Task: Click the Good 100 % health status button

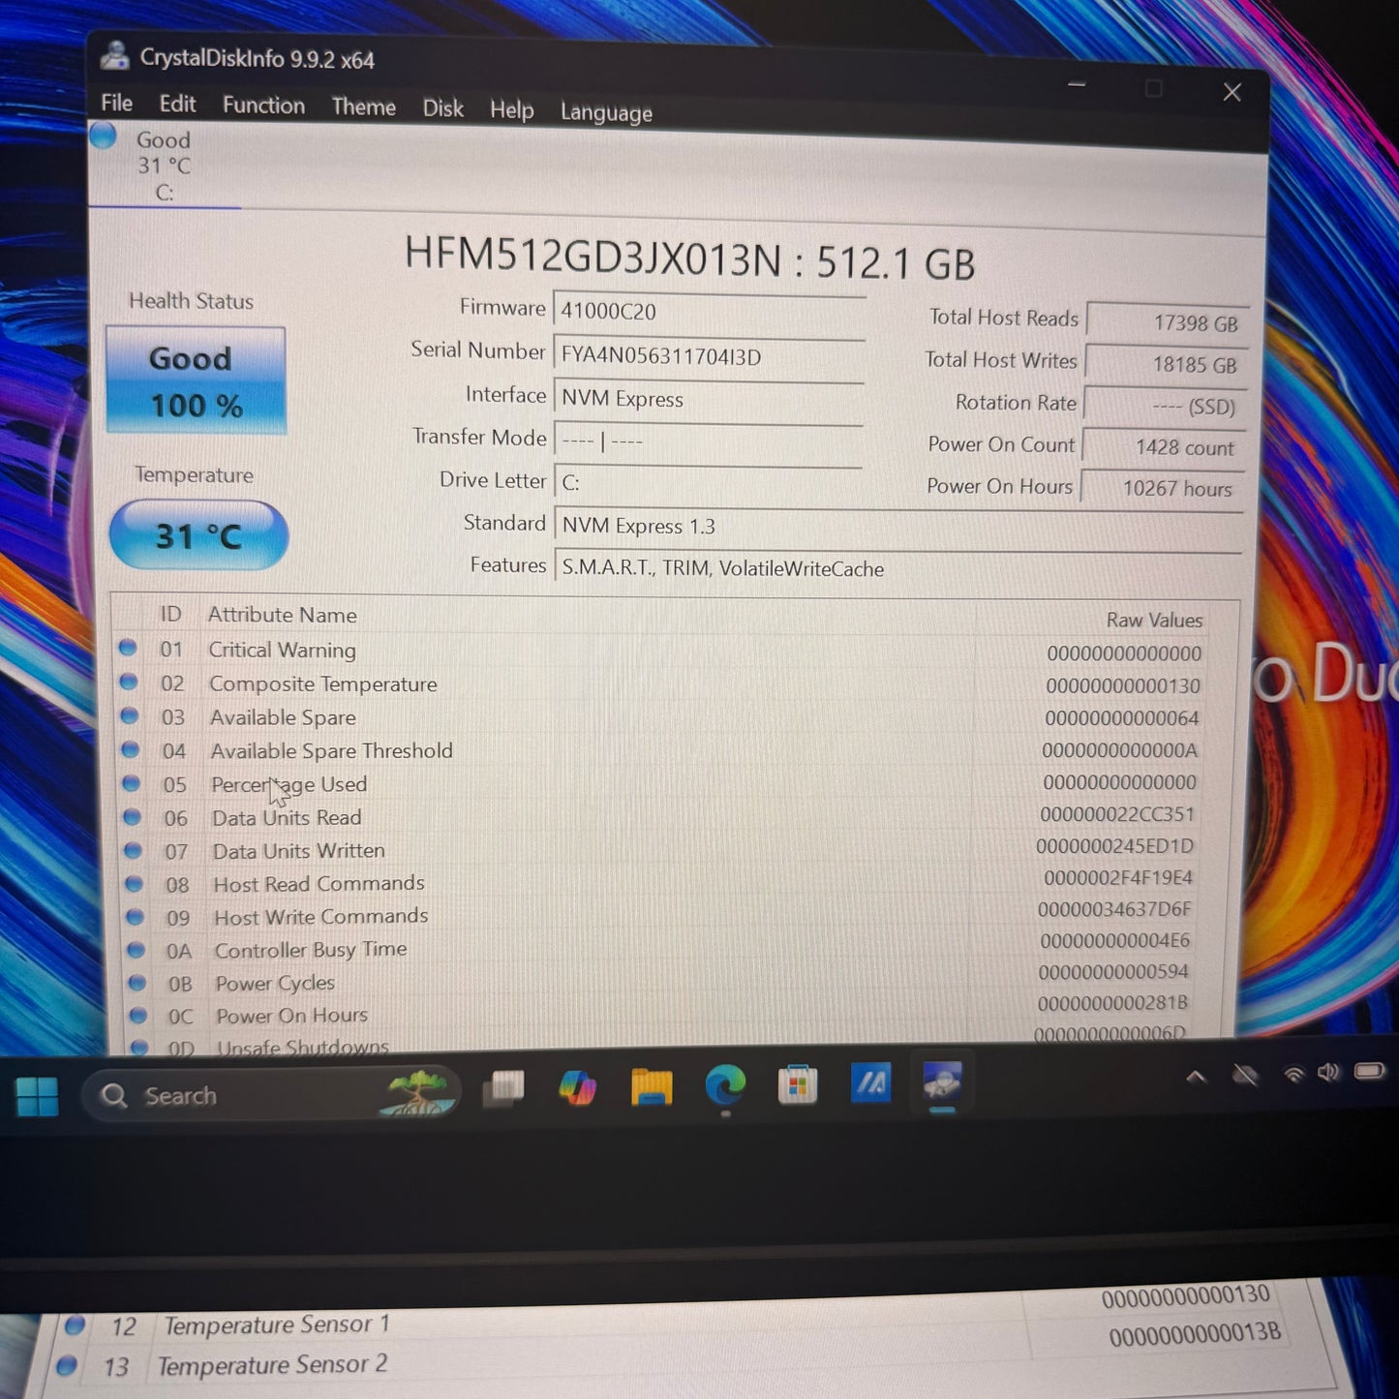Action: [196, 380]
